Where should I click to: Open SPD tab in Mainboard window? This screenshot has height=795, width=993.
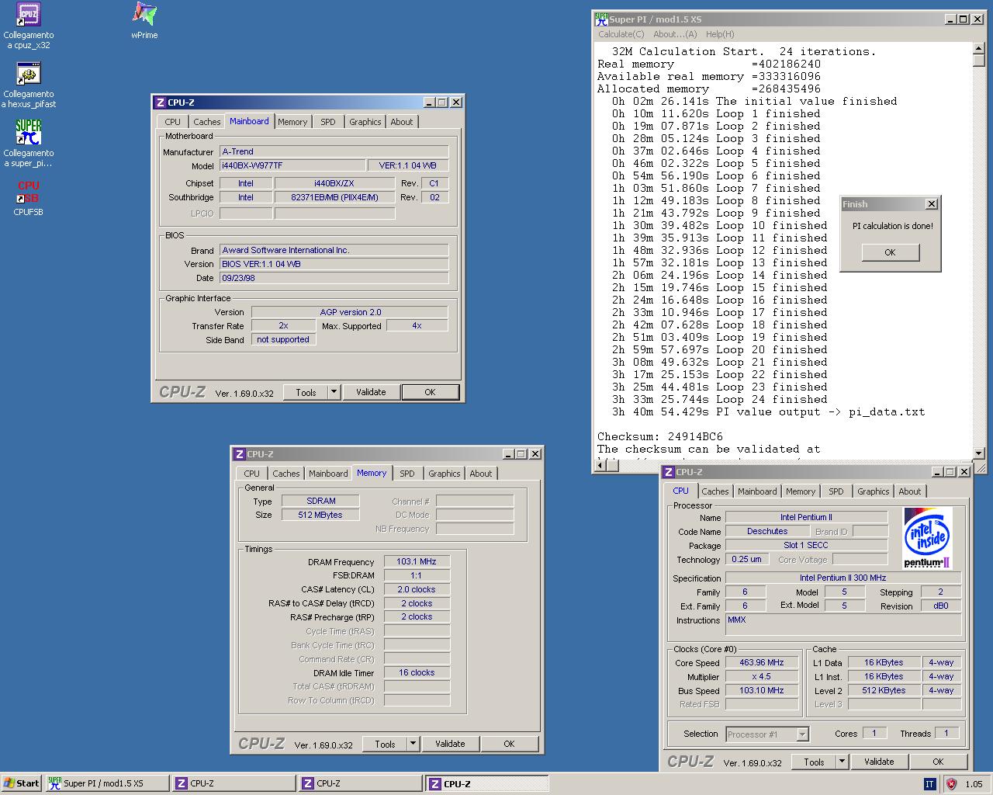328,122
